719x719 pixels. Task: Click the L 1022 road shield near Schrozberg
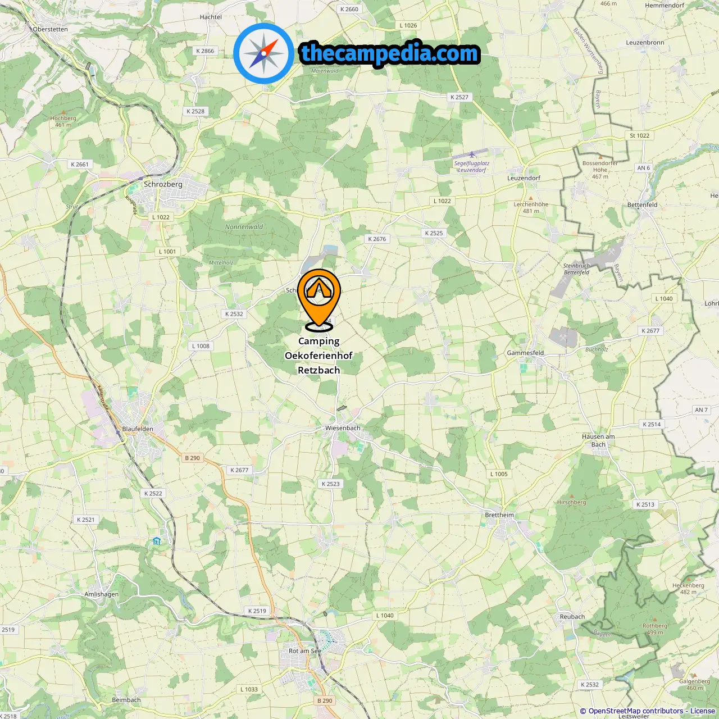[161, 217]
